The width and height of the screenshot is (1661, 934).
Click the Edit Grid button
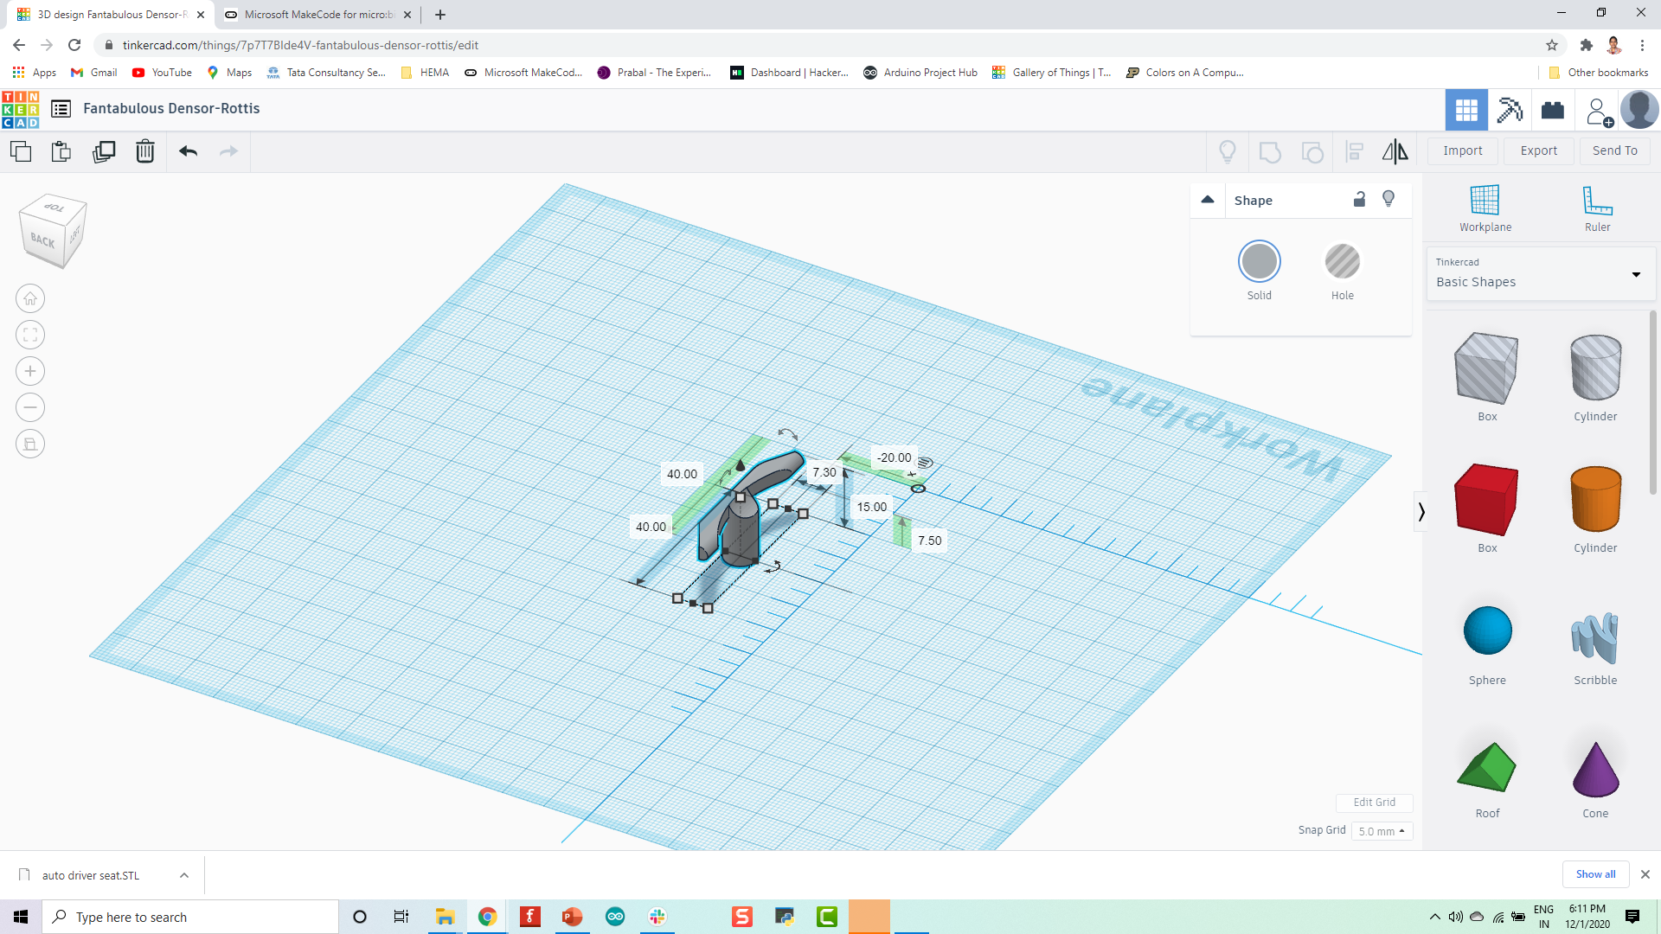point(1374,803)
